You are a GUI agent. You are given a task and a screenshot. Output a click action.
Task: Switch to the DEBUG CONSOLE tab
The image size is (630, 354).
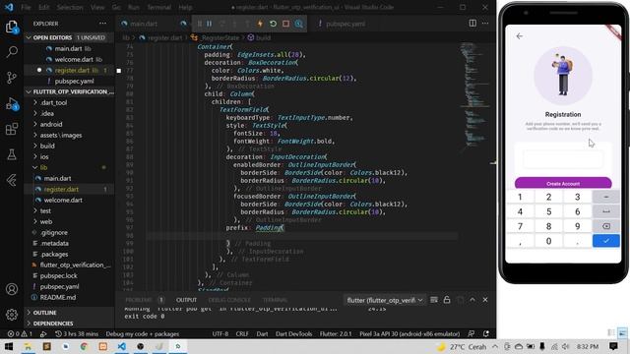coord(229,300)
